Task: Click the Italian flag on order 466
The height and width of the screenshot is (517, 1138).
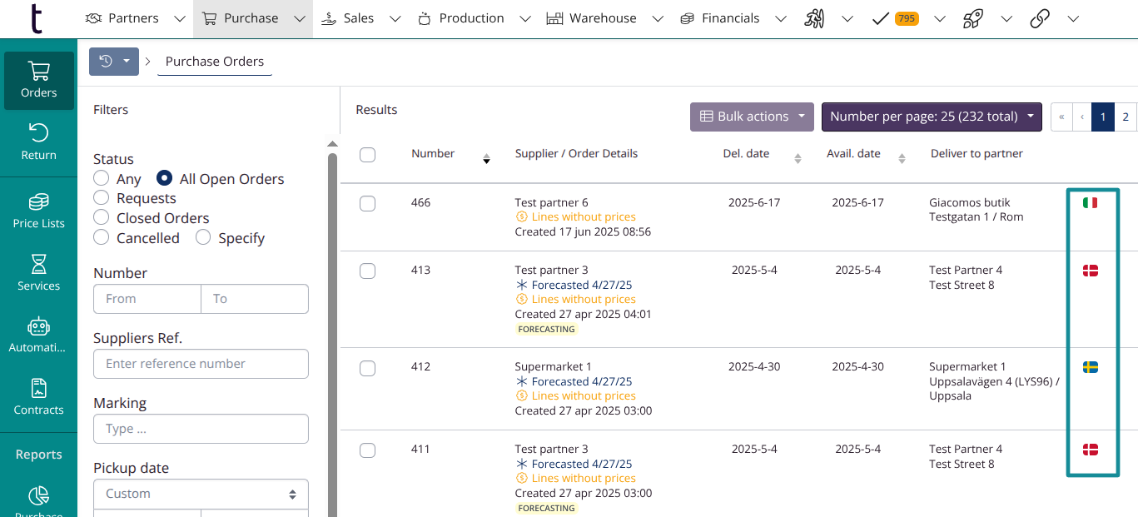Action: 1090,202
